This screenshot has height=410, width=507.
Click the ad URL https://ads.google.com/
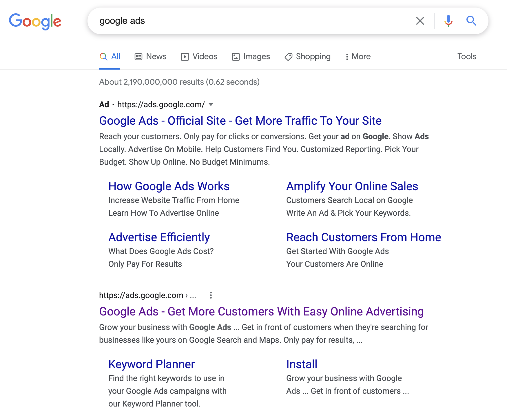(161, 105)
